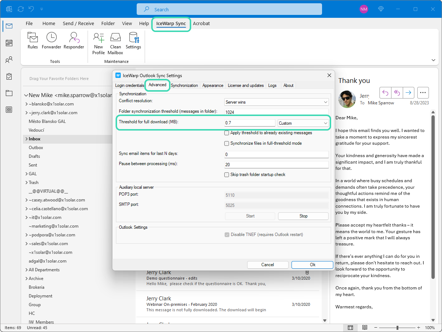Screen dimensions: 442x332
Task: Click the Send/Receive All Folders icon
Action: tap(20, 9)
